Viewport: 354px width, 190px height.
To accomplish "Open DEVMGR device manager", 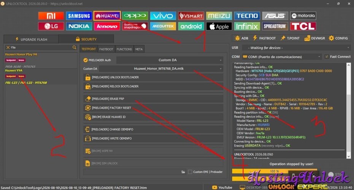I will tap(315, 38).
